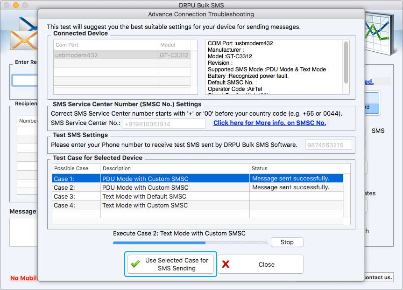403x290 pixels.
Task: Select Case 3: row
Action: pyautogui.click(x=198, y=196)
